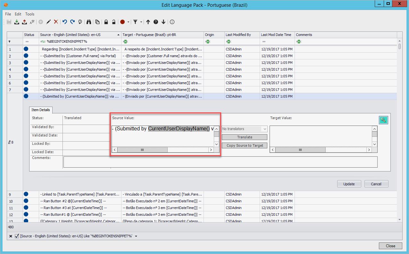Click the Update button
The width and height of the screenshot is (409, 254).
pyautogui.click(x=349, y=184)
